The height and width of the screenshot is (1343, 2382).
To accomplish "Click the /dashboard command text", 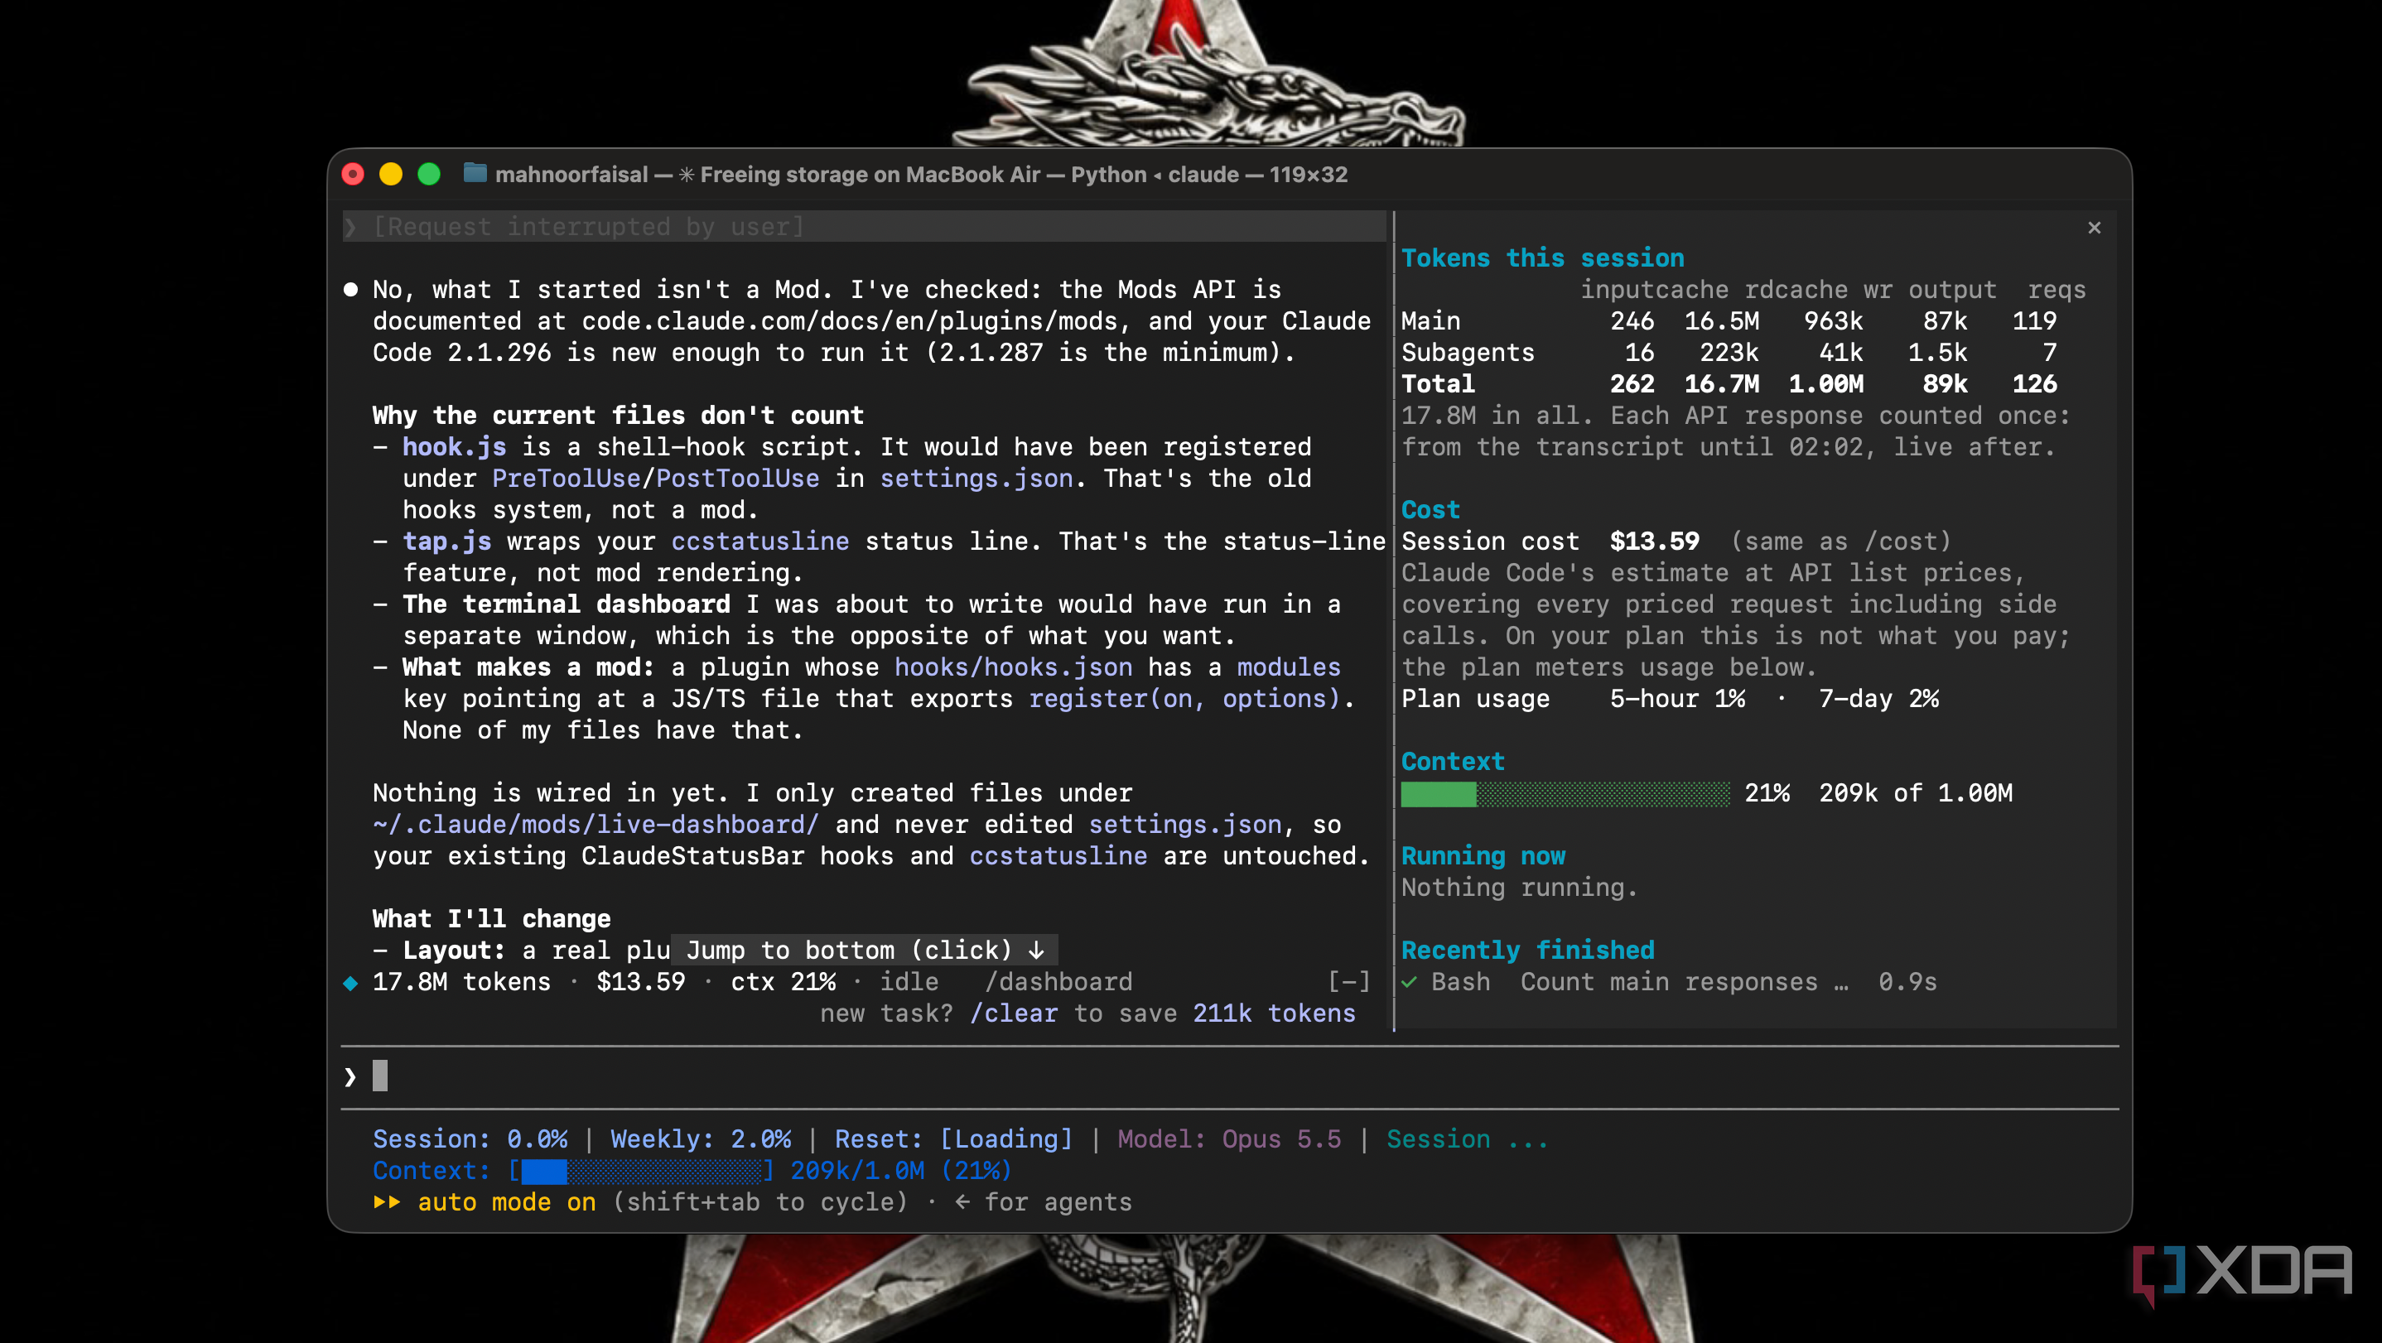I will [x=1058, y=983].
